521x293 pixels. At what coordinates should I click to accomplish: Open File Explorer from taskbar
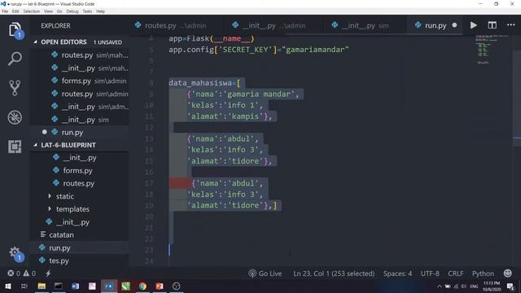[x=42, y=286]
